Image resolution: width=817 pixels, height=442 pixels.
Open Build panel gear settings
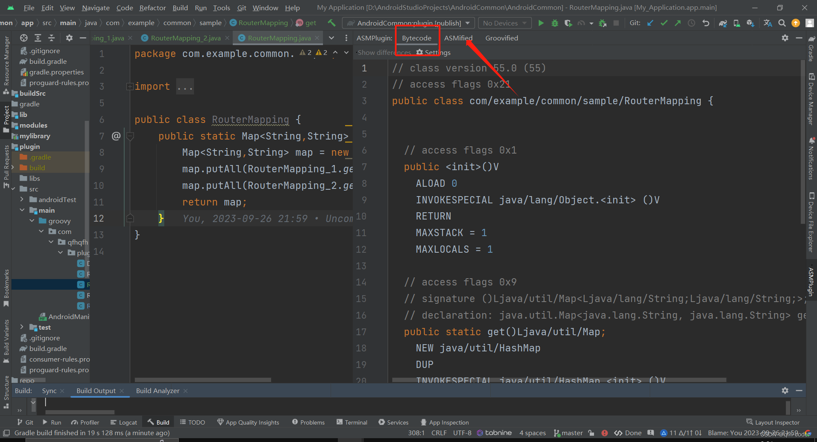click(x=785, y=390)
